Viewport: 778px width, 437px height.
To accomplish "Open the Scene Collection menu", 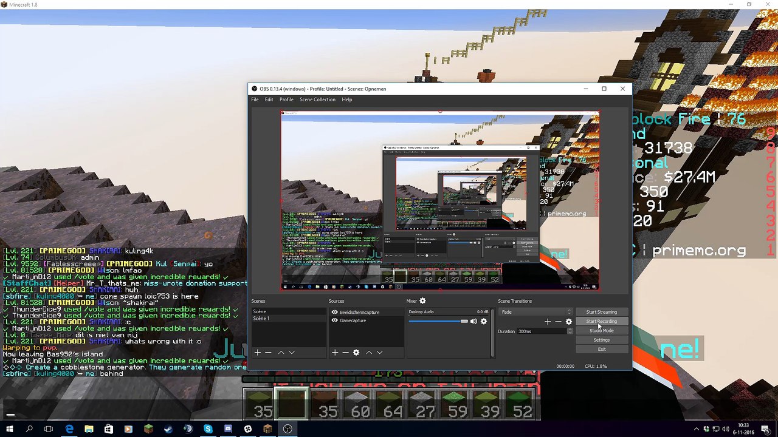I will [x=317, y=100].
